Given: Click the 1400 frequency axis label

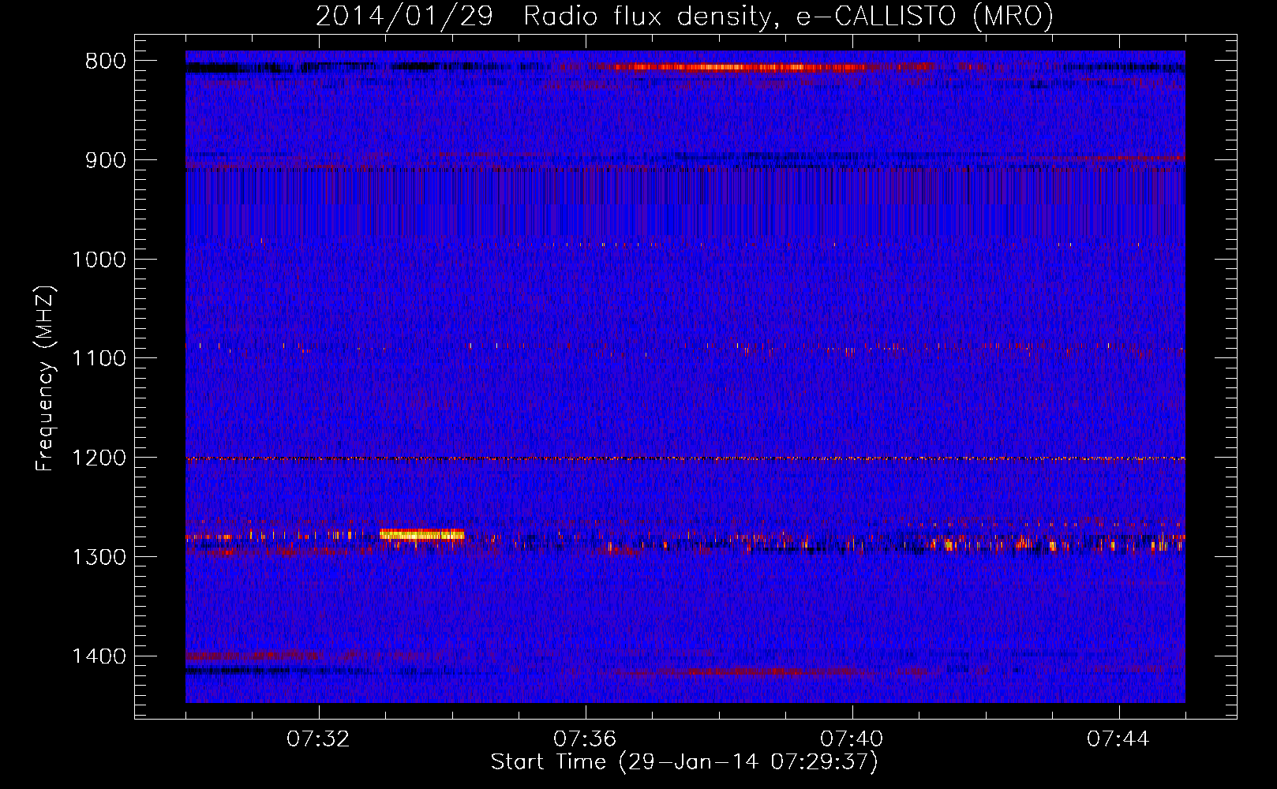Looking at the screenshot, I should click(99, 656).
